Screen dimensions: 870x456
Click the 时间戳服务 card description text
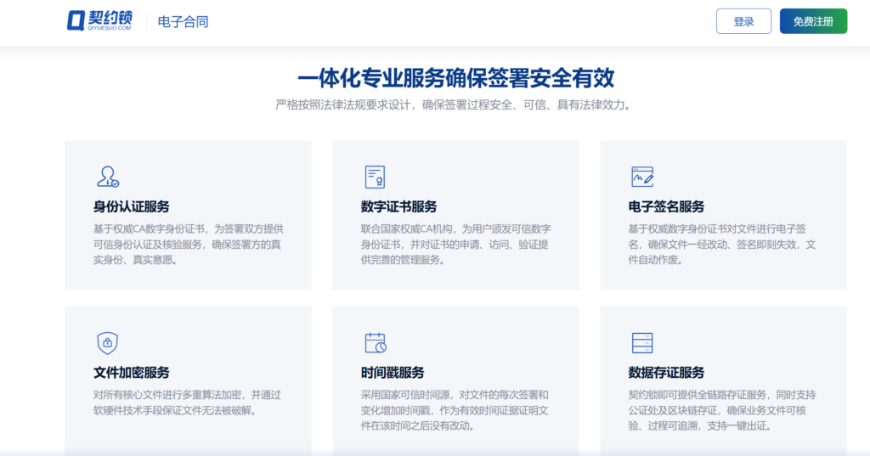coord(455,410)
